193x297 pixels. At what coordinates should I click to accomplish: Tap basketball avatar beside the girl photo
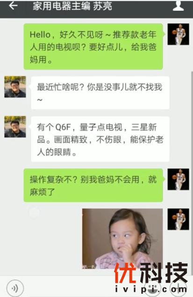178,219
